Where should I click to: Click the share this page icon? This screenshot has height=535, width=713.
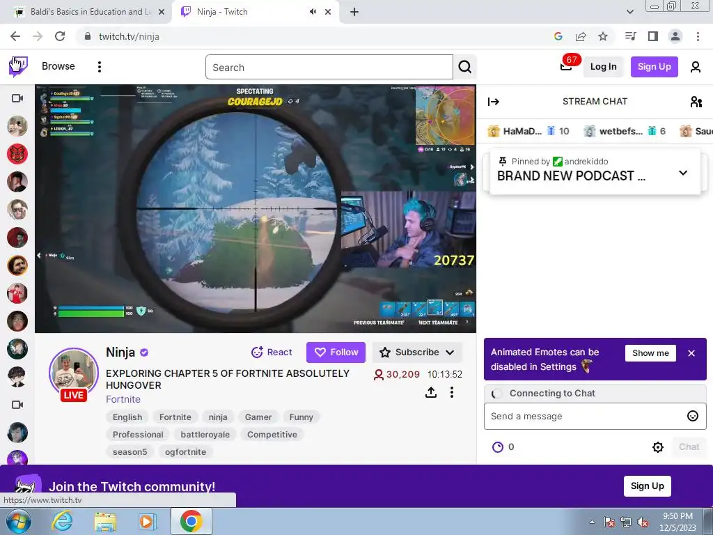click(x=581, y=36)
